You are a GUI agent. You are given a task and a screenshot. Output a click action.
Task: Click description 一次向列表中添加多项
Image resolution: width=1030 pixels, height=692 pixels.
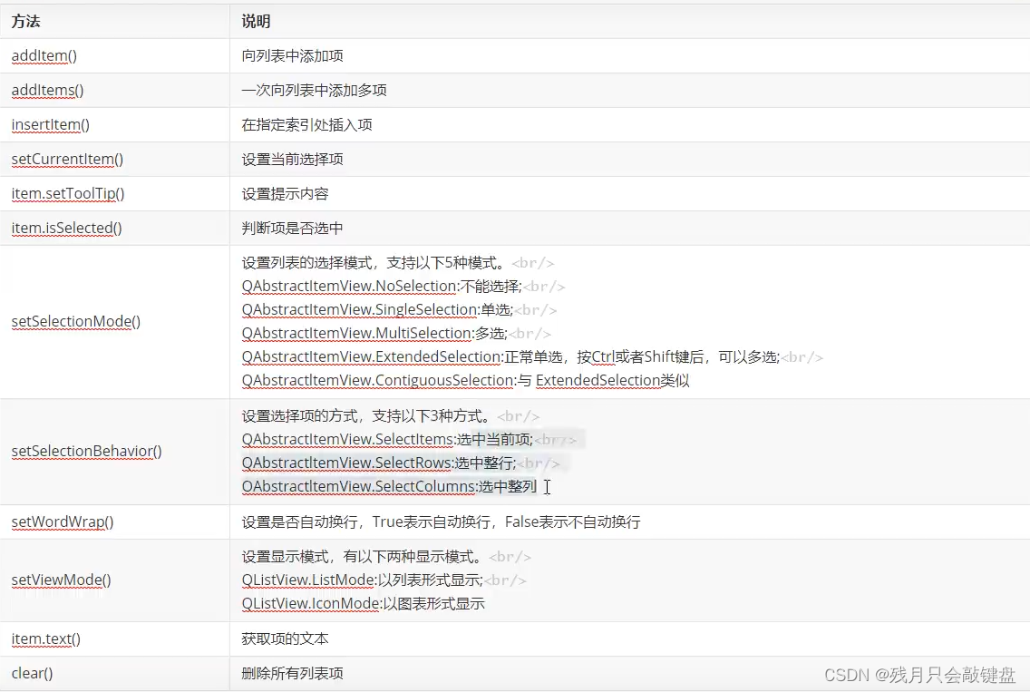point(314,90)
